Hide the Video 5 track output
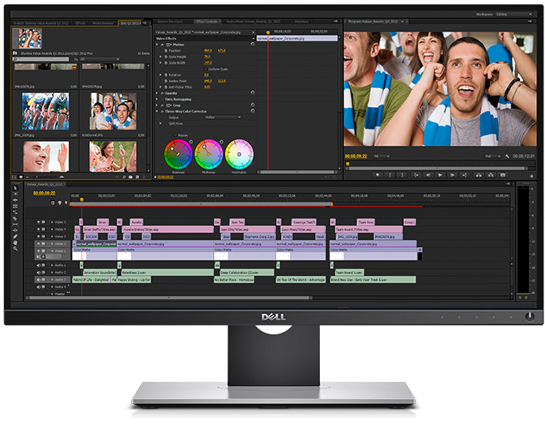545x433 pixels. [x=38, y=221]
